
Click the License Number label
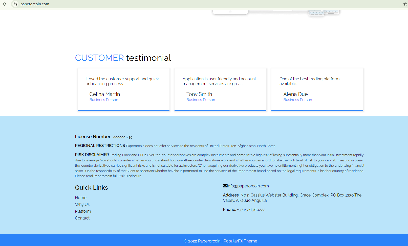tap(93, 137)
